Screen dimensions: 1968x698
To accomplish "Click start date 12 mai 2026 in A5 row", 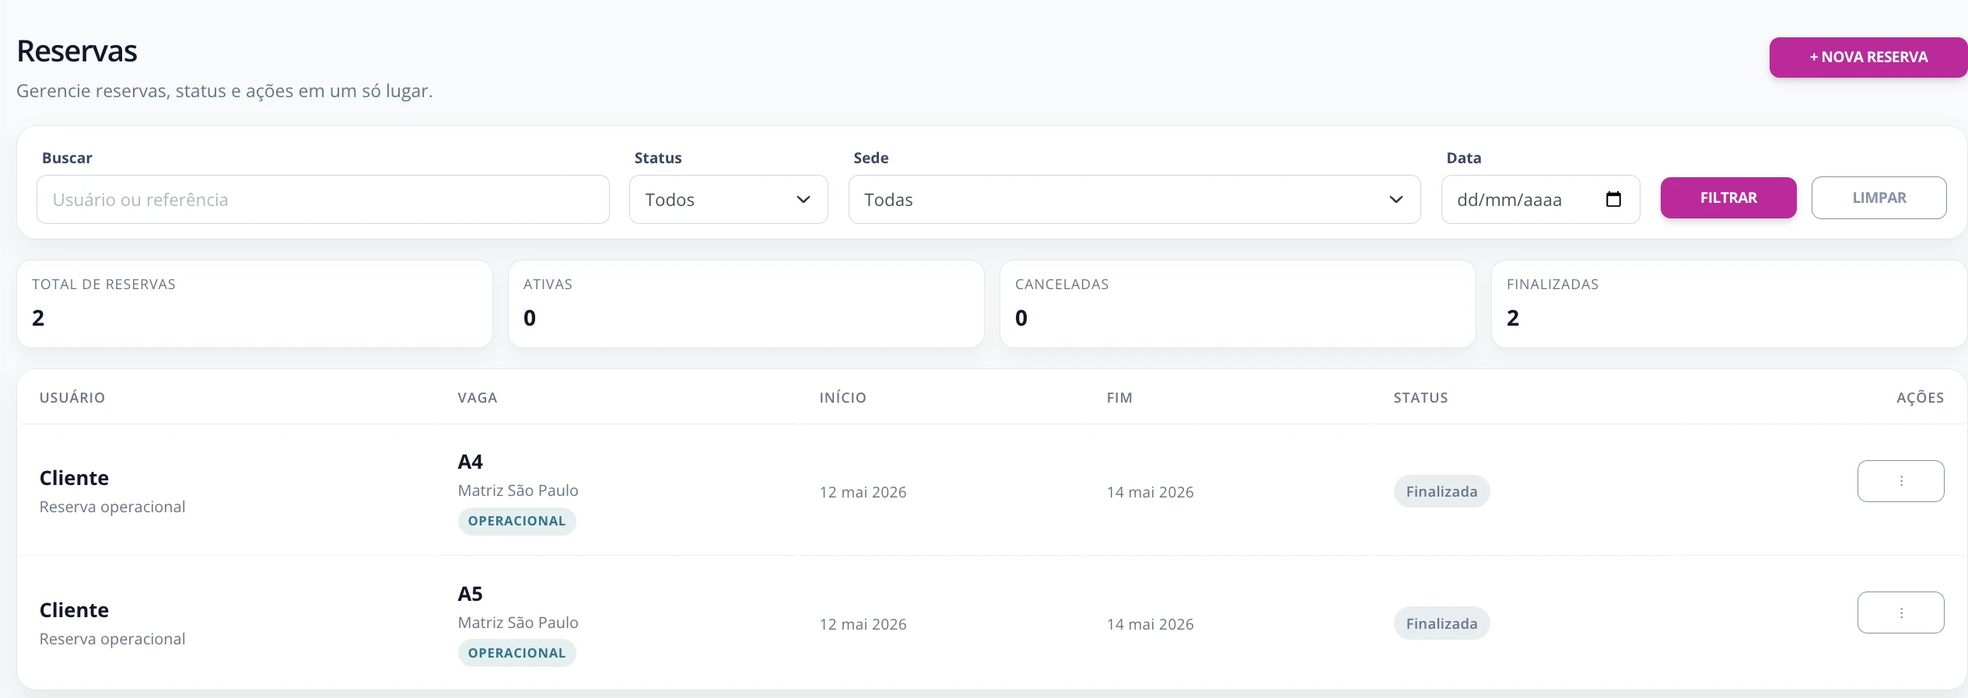I will tap(863, 624).
